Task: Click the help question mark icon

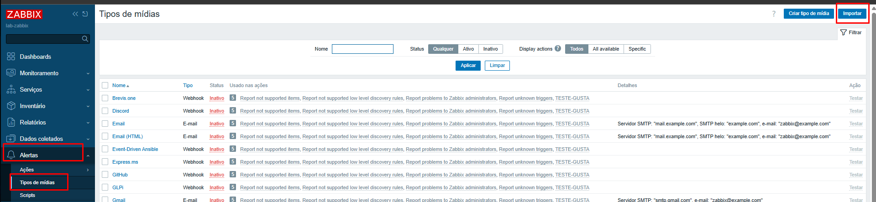Action: coord(774,14)
